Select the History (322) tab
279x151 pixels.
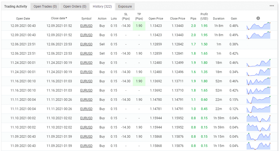[102, 7]
